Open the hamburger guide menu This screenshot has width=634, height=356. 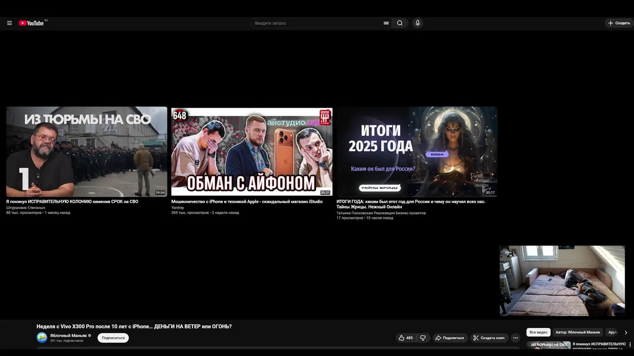tap(9, 23)
